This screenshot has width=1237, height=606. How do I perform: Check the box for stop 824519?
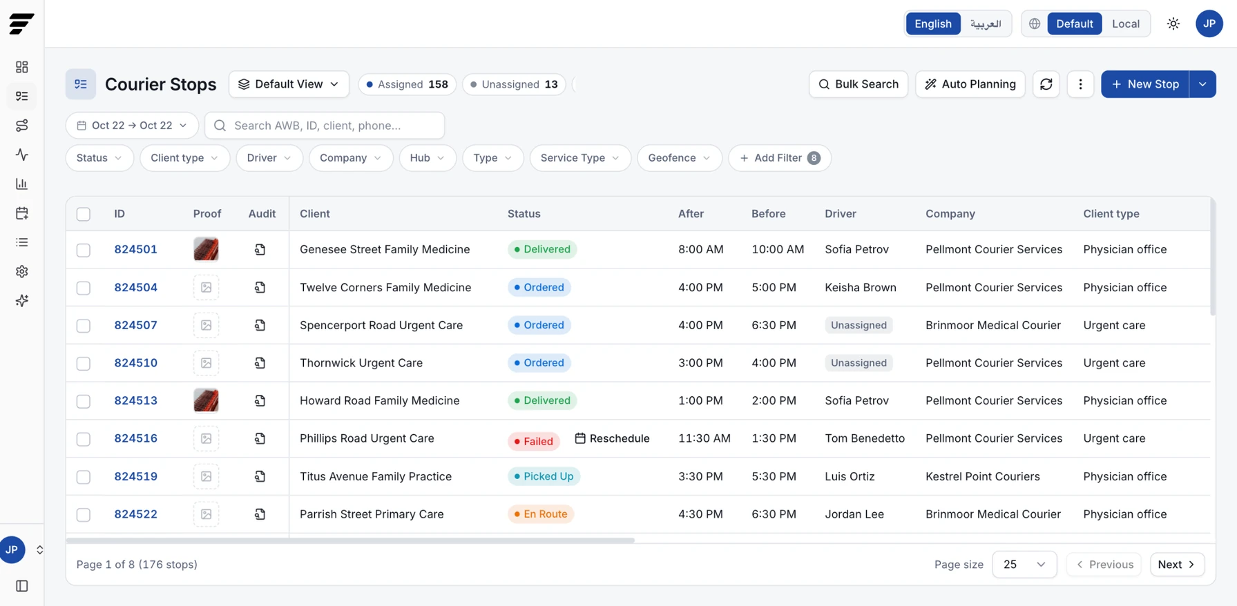click(x=84, y=477)
